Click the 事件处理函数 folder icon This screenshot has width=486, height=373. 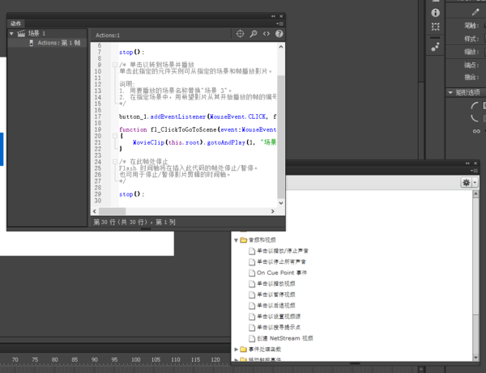[x=244, y=350]
